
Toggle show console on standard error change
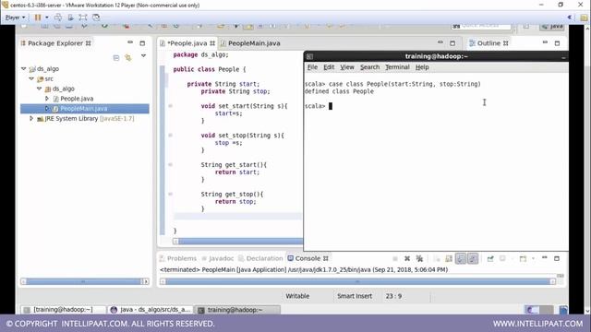pyautogui.click(x=473, y=258)
